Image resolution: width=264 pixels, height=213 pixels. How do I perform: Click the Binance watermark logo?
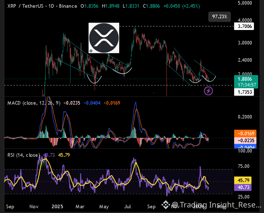click(165, 204)
